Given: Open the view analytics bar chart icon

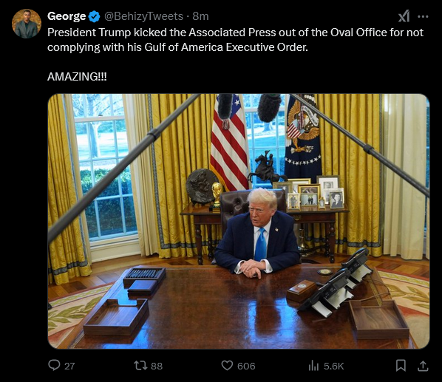Looking at the screenshot, I should click(313, 366).
